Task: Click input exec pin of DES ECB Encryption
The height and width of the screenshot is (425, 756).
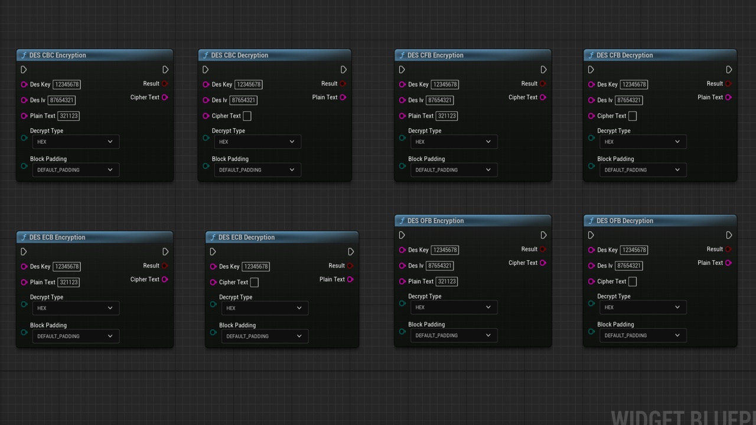Action: click(24, 251)
